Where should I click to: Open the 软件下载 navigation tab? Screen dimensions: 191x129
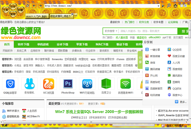click(23, 44)
